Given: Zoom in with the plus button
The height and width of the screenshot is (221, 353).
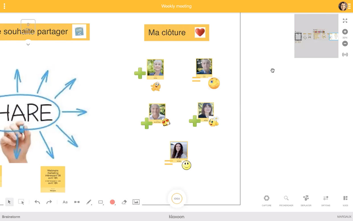Looking at the screenshot, I should point(345,32).
